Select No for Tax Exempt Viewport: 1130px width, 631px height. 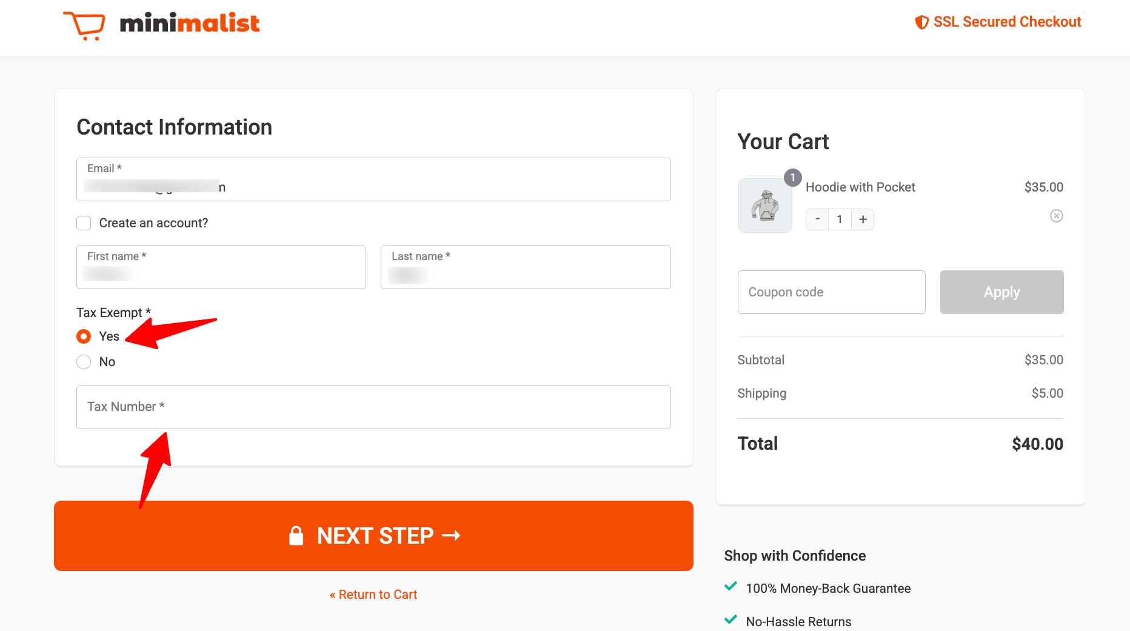[84, 362]
